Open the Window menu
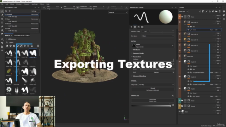This screenshot has height=127, width=226. point(19,4)
